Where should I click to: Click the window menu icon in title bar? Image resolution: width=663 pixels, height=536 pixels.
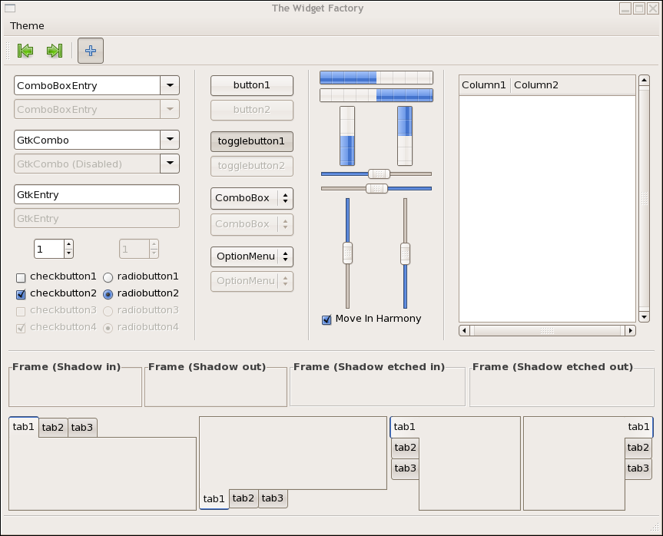pyautogui.click(x=10, y=8)
